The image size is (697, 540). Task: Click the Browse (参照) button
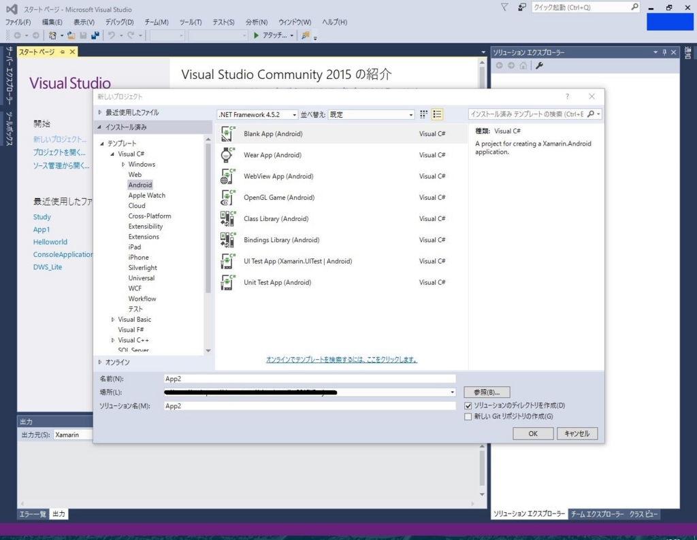(487, 392)
